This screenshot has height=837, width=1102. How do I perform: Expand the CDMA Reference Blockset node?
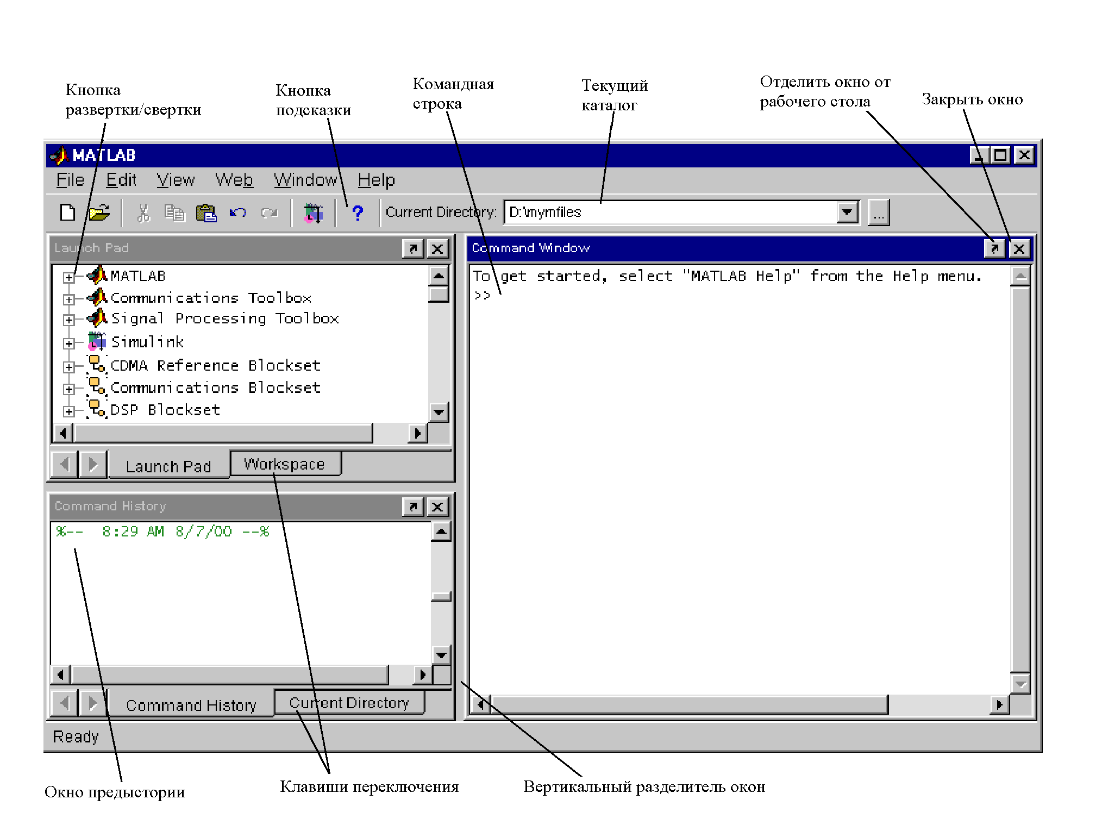tap(68, 367)
